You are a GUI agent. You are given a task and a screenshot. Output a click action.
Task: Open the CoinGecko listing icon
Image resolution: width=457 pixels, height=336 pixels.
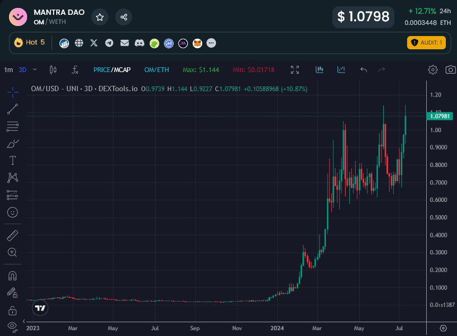[x=154, y=43]
